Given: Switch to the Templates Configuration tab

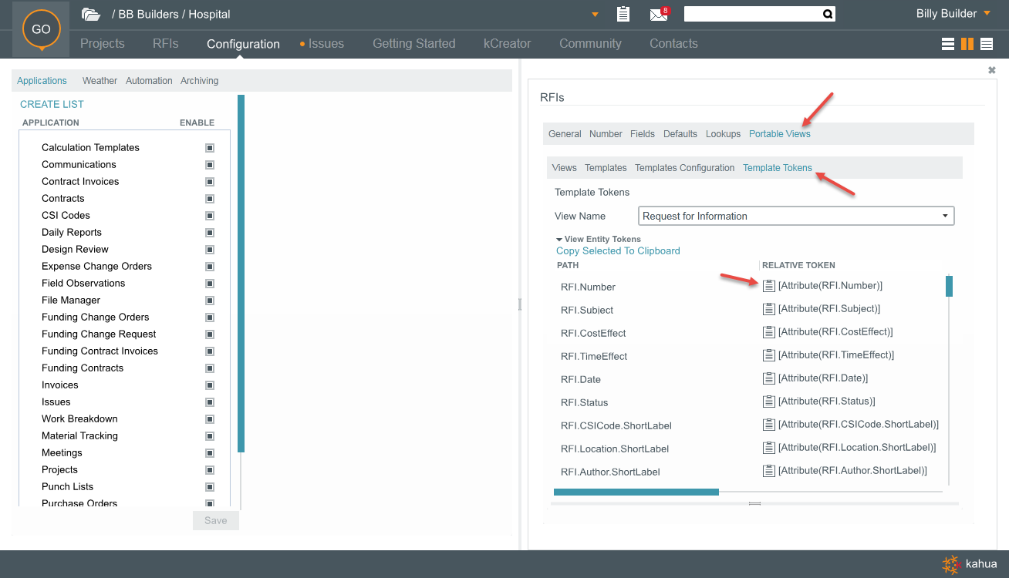Looking at the screenshot, I should click(684, 168).
